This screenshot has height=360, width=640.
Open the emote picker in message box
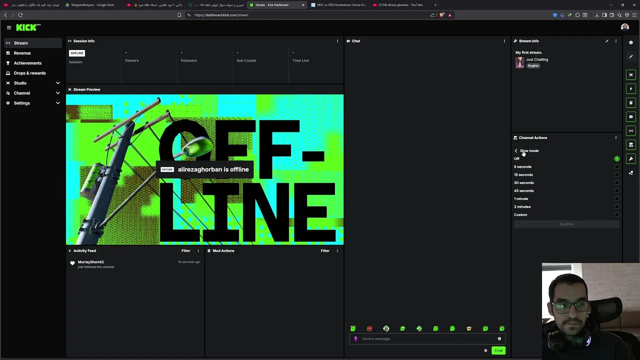coord(499,338)
